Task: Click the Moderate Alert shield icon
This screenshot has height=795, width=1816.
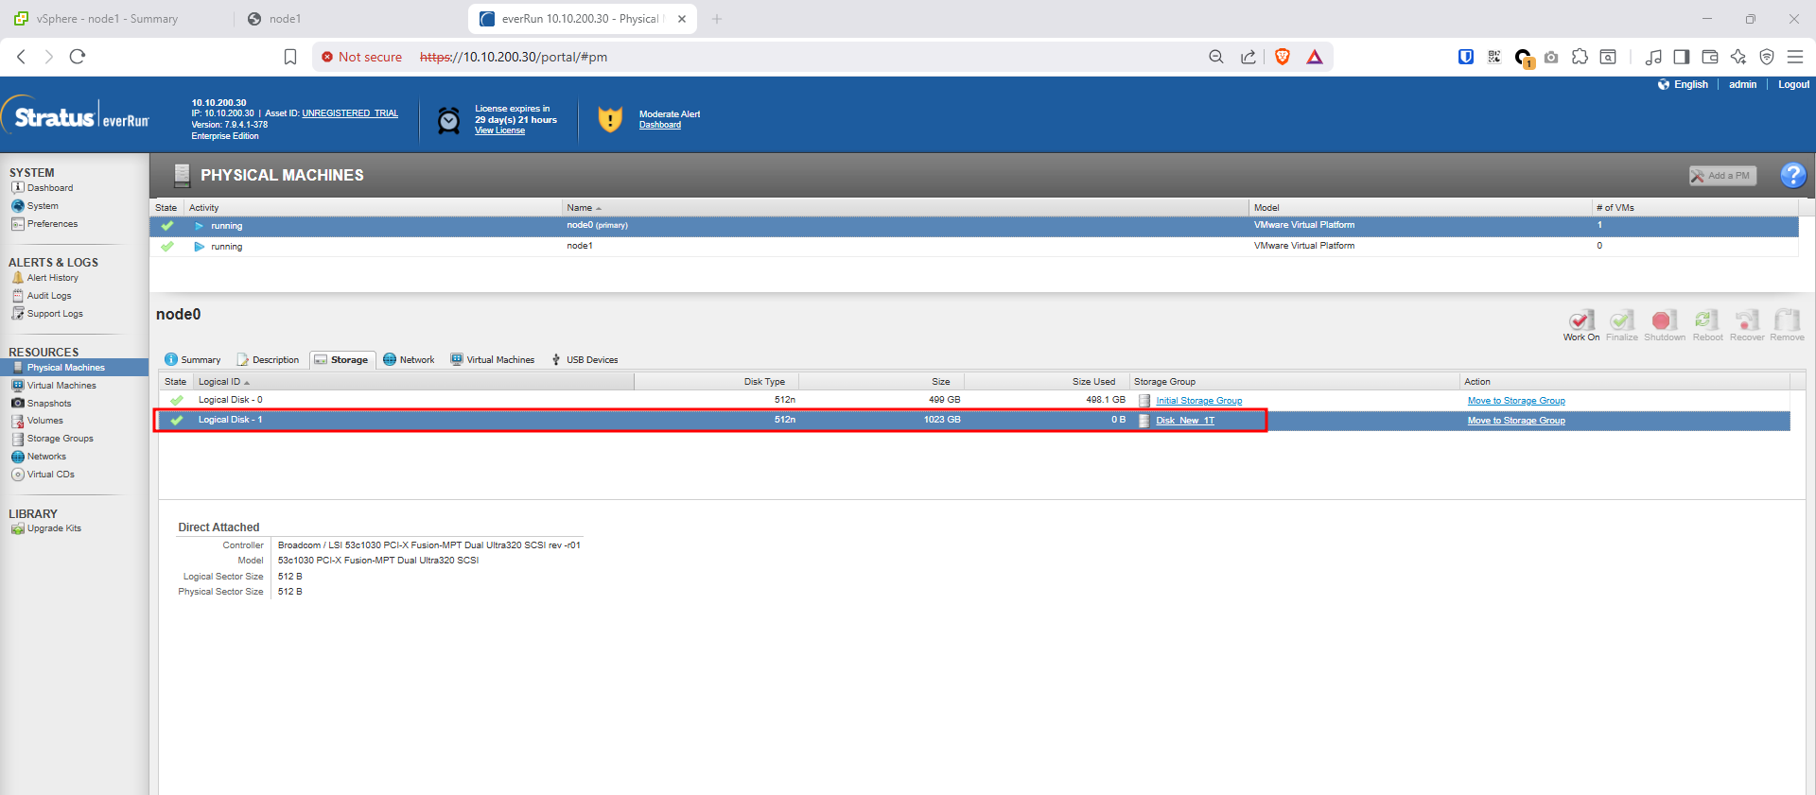Action: tap(610, 119)
